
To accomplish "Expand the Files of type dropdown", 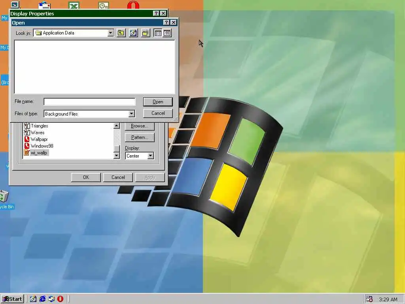I will click(x=131, y=114).
